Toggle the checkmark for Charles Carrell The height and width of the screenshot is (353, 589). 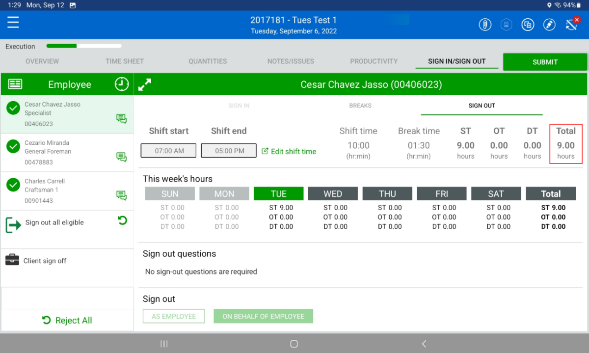13,185
